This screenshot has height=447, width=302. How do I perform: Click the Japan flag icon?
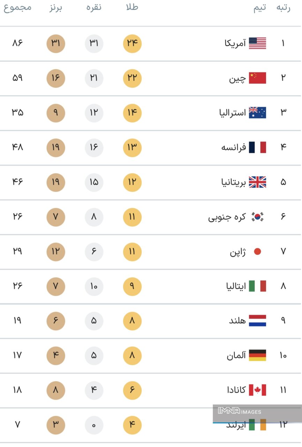[x=257, y=251]
